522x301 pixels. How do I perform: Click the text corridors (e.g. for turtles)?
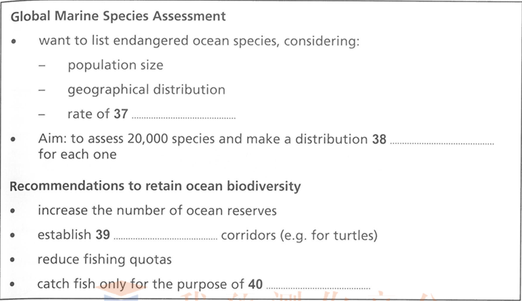point(299,236)
